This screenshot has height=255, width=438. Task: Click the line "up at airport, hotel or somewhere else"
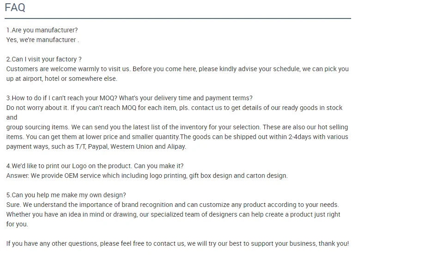tap(62, 79)
